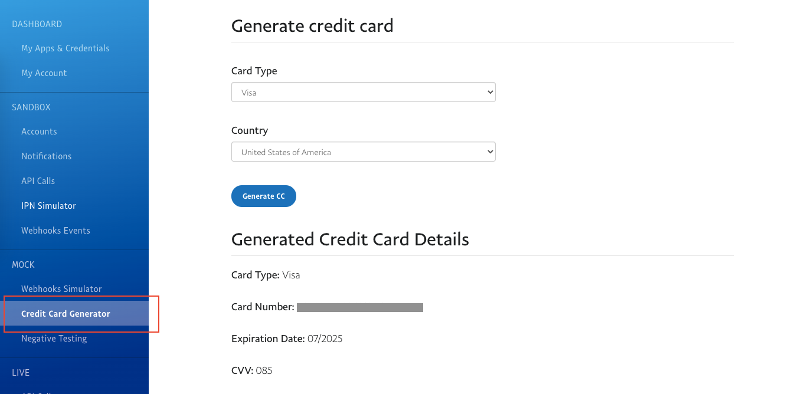Go to Webhooks Events page
This screenshot has height=394, width=792.
tap(56, 231)
